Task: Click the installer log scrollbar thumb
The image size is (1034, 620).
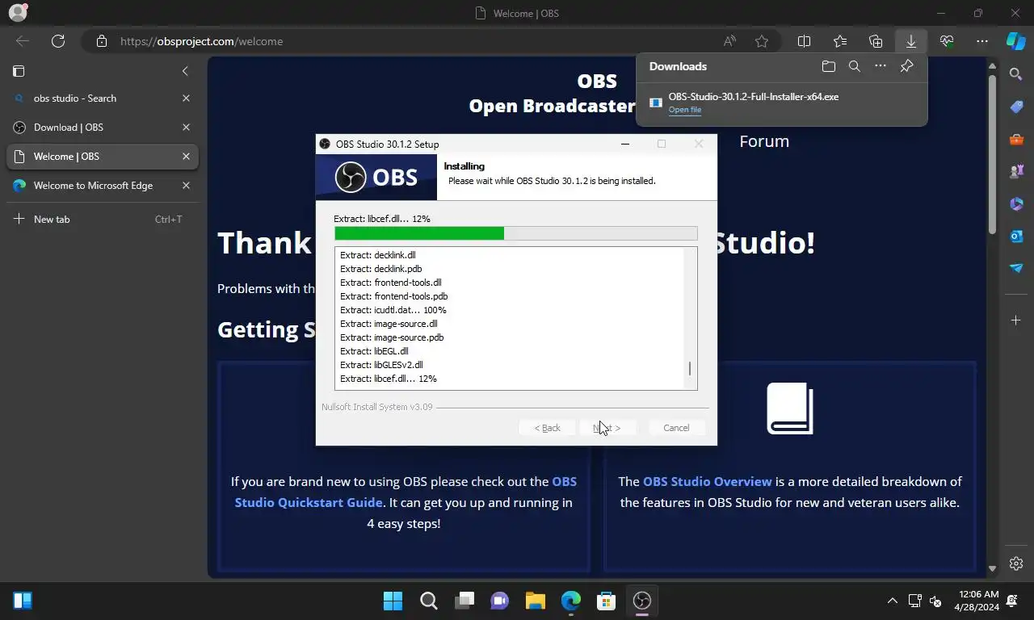Action: point(689,368)
